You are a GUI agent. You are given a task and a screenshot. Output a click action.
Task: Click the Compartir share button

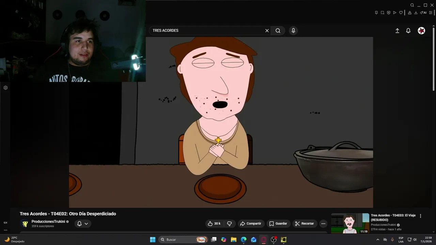pos(251,224)
